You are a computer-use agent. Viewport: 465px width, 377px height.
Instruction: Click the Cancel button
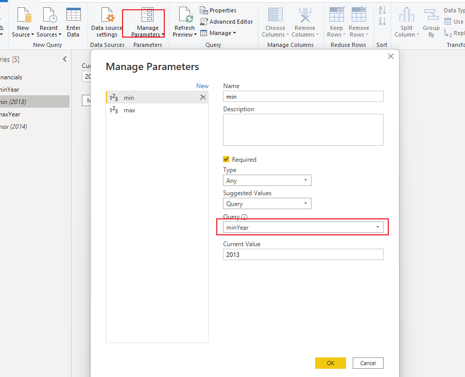(368, 363)
